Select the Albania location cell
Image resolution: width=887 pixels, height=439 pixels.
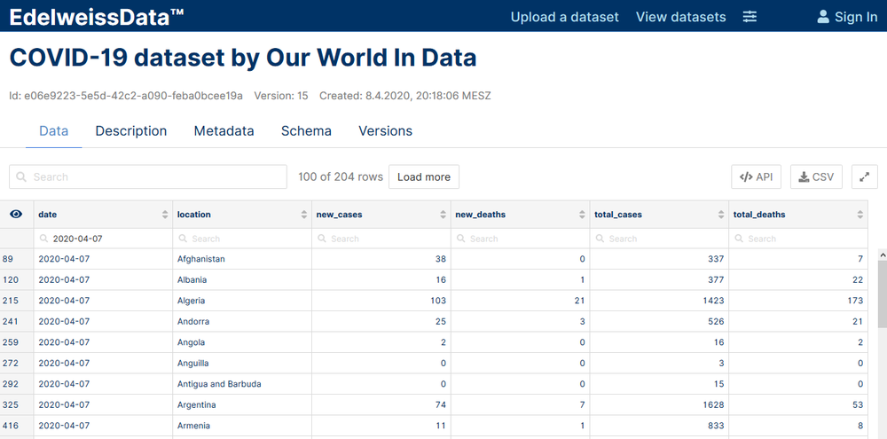(x=242, y=280)
